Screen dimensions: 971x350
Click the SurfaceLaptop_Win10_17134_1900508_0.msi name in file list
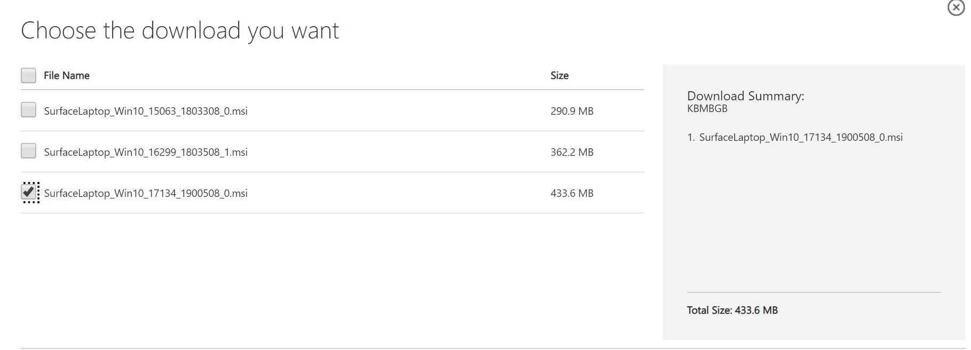pos(146,193)
